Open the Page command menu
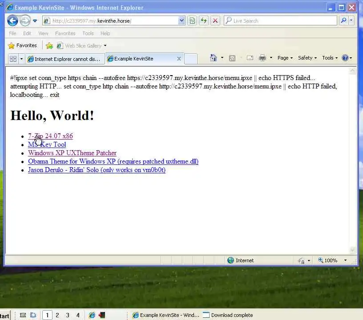Screen dimensions: 363x320 285,58
